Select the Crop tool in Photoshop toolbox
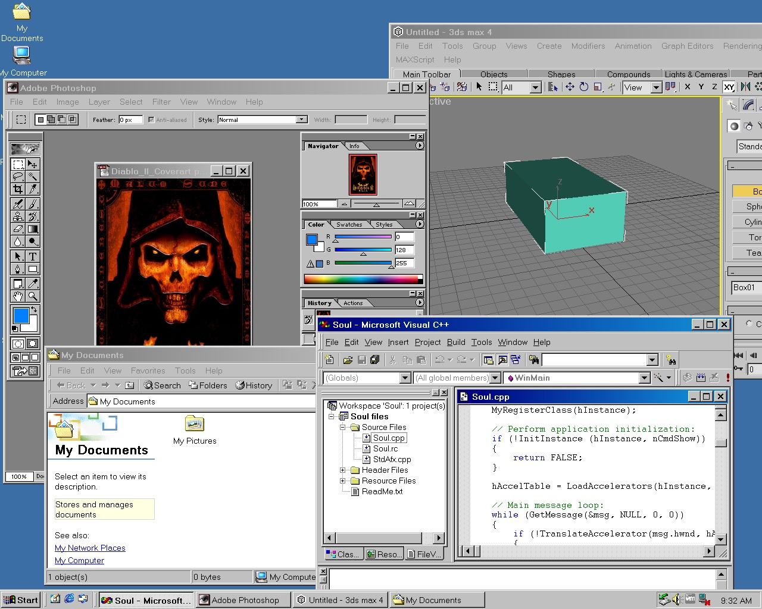 pos(18,189)
